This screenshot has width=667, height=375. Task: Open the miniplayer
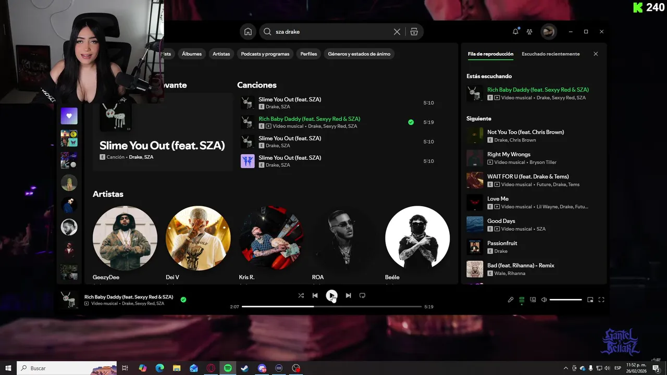590,299
